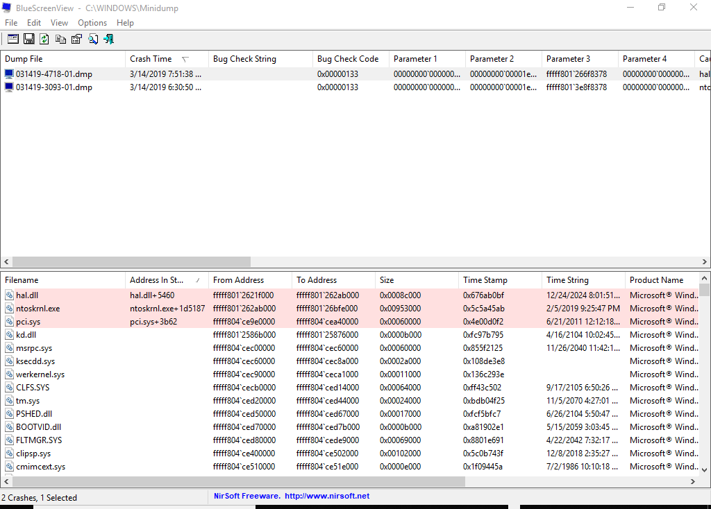Click the lower pane's vertical scroll-up arrow
This screenshot has width=711, height=509.
704,278
